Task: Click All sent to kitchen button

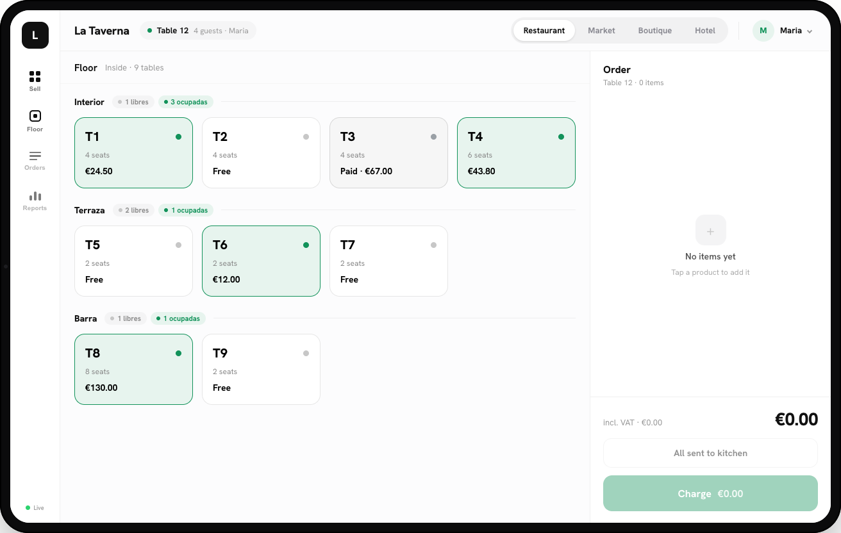Action: point(710,453)
